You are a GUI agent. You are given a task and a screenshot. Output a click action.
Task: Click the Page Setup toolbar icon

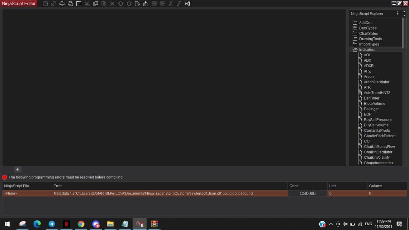click(79, 4)
